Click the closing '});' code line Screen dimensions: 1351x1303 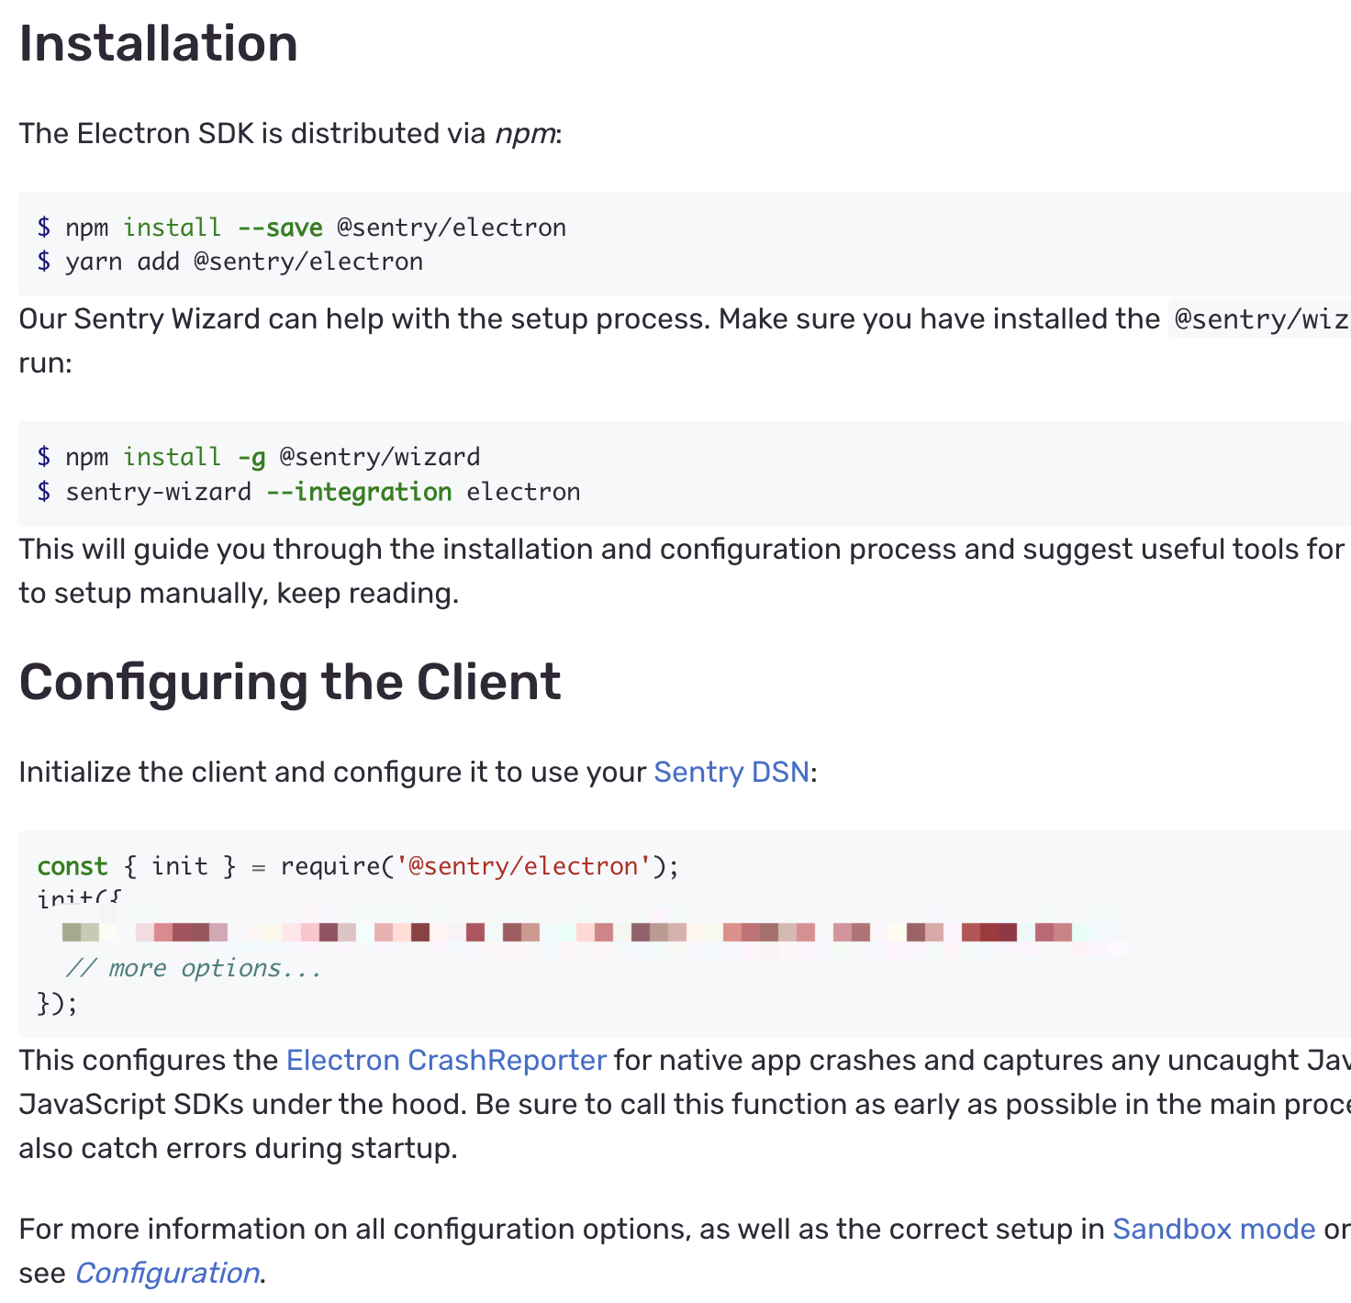57,1004
